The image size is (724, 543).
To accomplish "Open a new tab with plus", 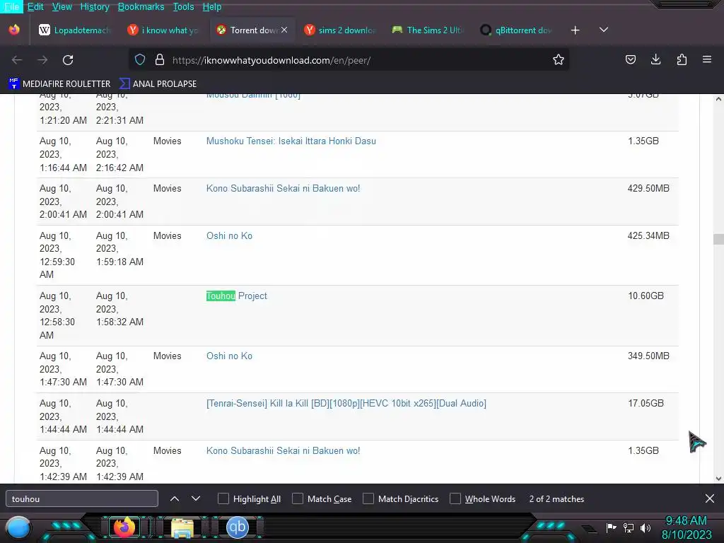I will [x=575, y=30].
